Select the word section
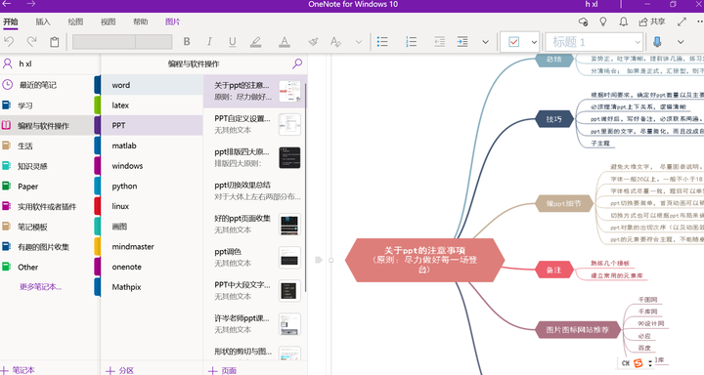Screen dimensions: 704x375 click(152, 85)
